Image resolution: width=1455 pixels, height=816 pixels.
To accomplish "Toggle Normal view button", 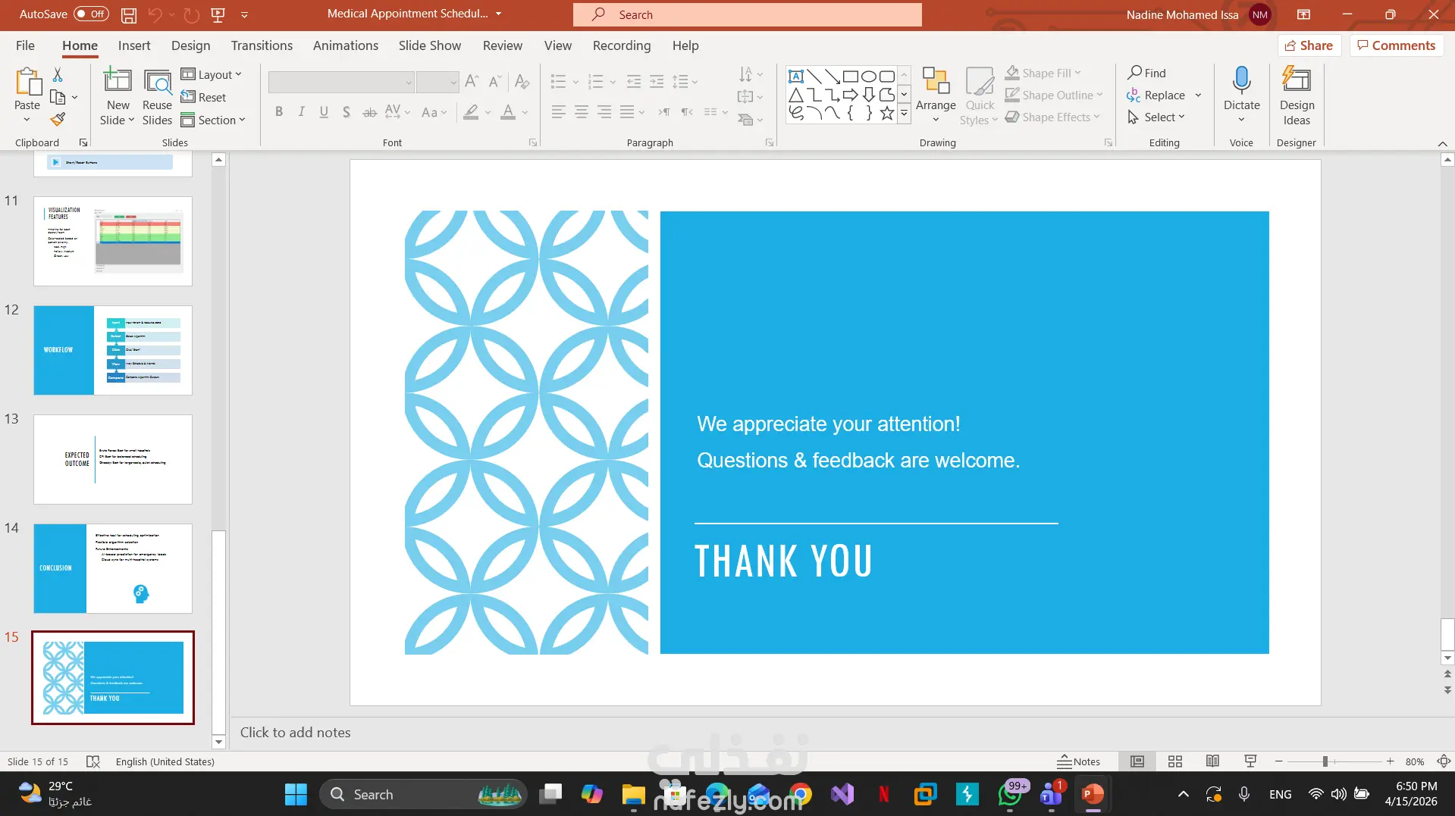I will (x=1137, y=761).
